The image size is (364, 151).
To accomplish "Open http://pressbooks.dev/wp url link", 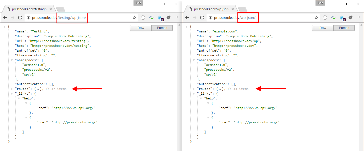I will pos(236,41).
